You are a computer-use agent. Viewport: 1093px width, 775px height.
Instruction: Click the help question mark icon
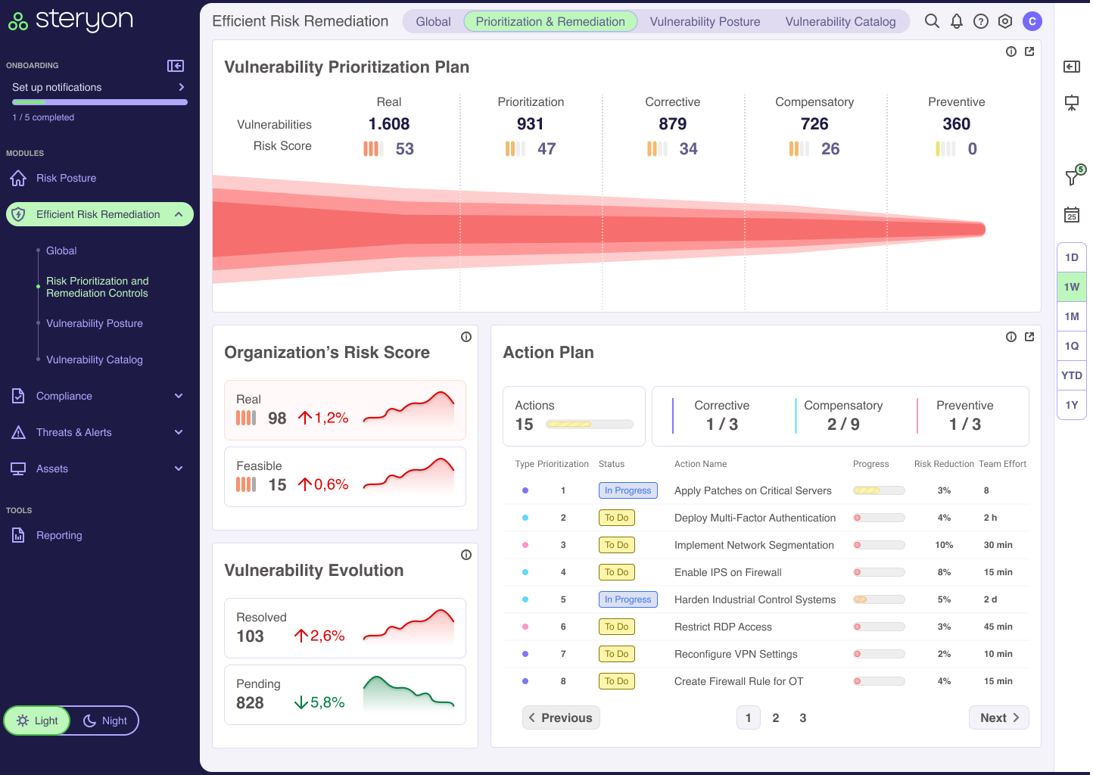click(981, 21)
